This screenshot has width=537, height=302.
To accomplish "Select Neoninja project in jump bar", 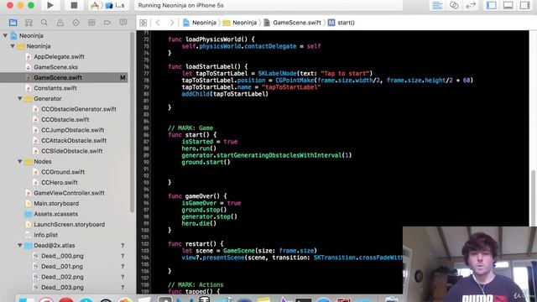I will tap(200, 23).
